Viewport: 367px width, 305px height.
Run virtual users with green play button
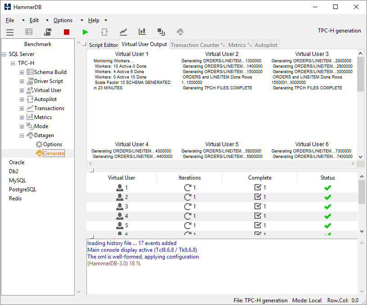click(x=86, y=32)
